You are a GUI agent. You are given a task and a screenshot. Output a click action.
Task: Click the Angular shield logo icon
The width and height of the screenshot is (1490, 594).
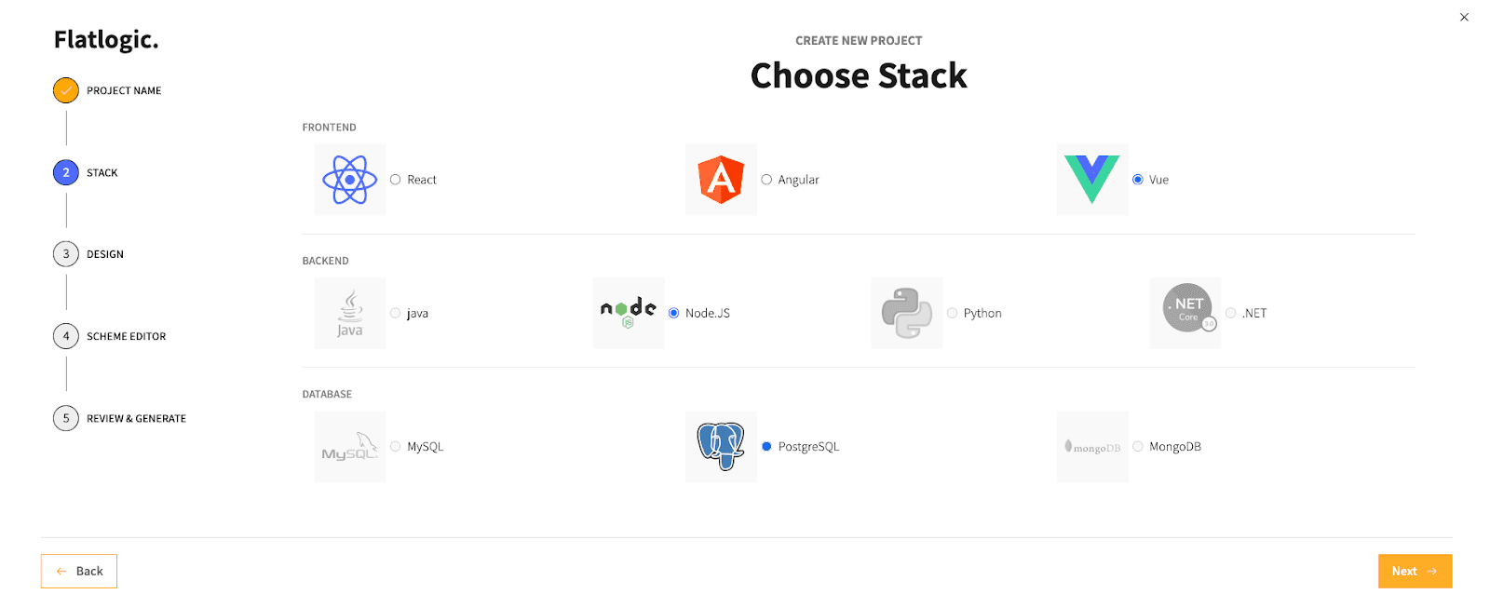[721, 180]
